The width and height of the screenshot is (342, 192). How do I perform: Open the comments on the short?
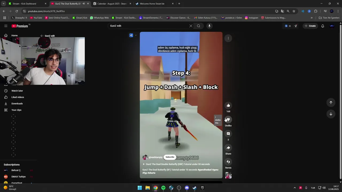click(228, 134)
